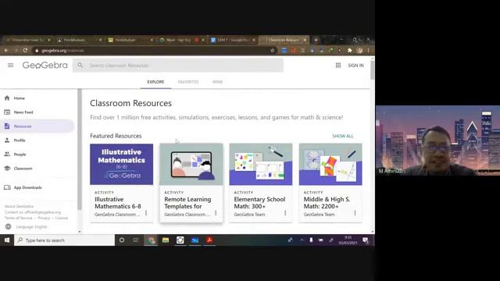Open Task View on the taskbar
Viewport: 500px width, 281px height.
point(136,240)
